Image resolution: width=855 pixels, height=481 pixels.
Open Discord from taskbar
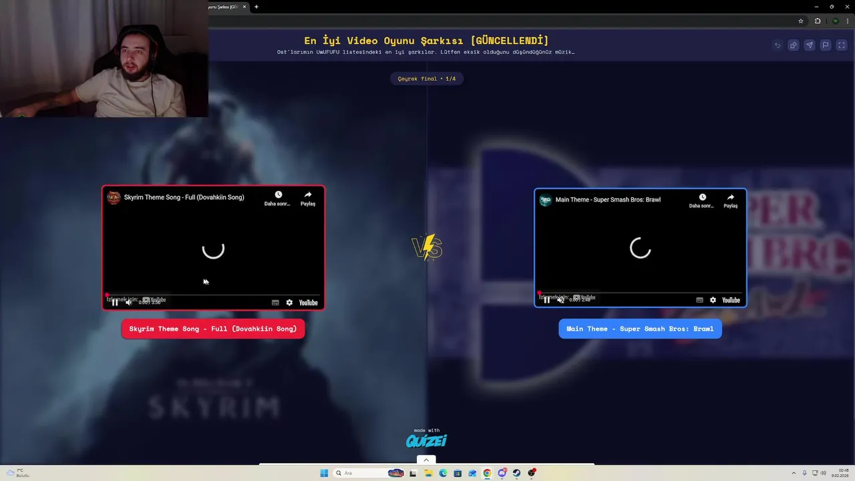(x=502, y=473)
